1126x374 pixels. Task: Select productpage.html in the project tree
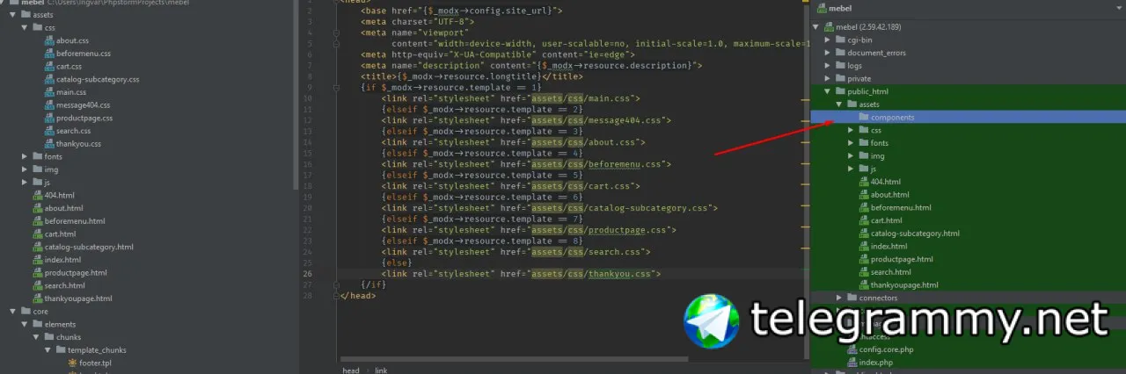[x=76, y=273]
